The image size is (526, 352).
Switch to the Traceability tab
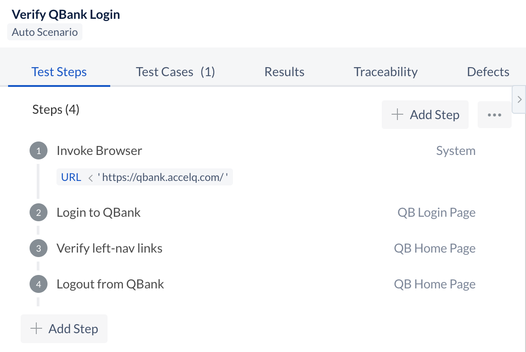pos(385,72)
